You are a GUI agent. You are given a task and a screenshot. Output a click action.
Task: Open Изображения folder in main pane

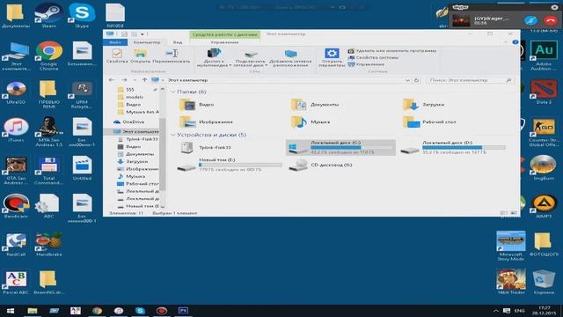click(x=206, y=122)
